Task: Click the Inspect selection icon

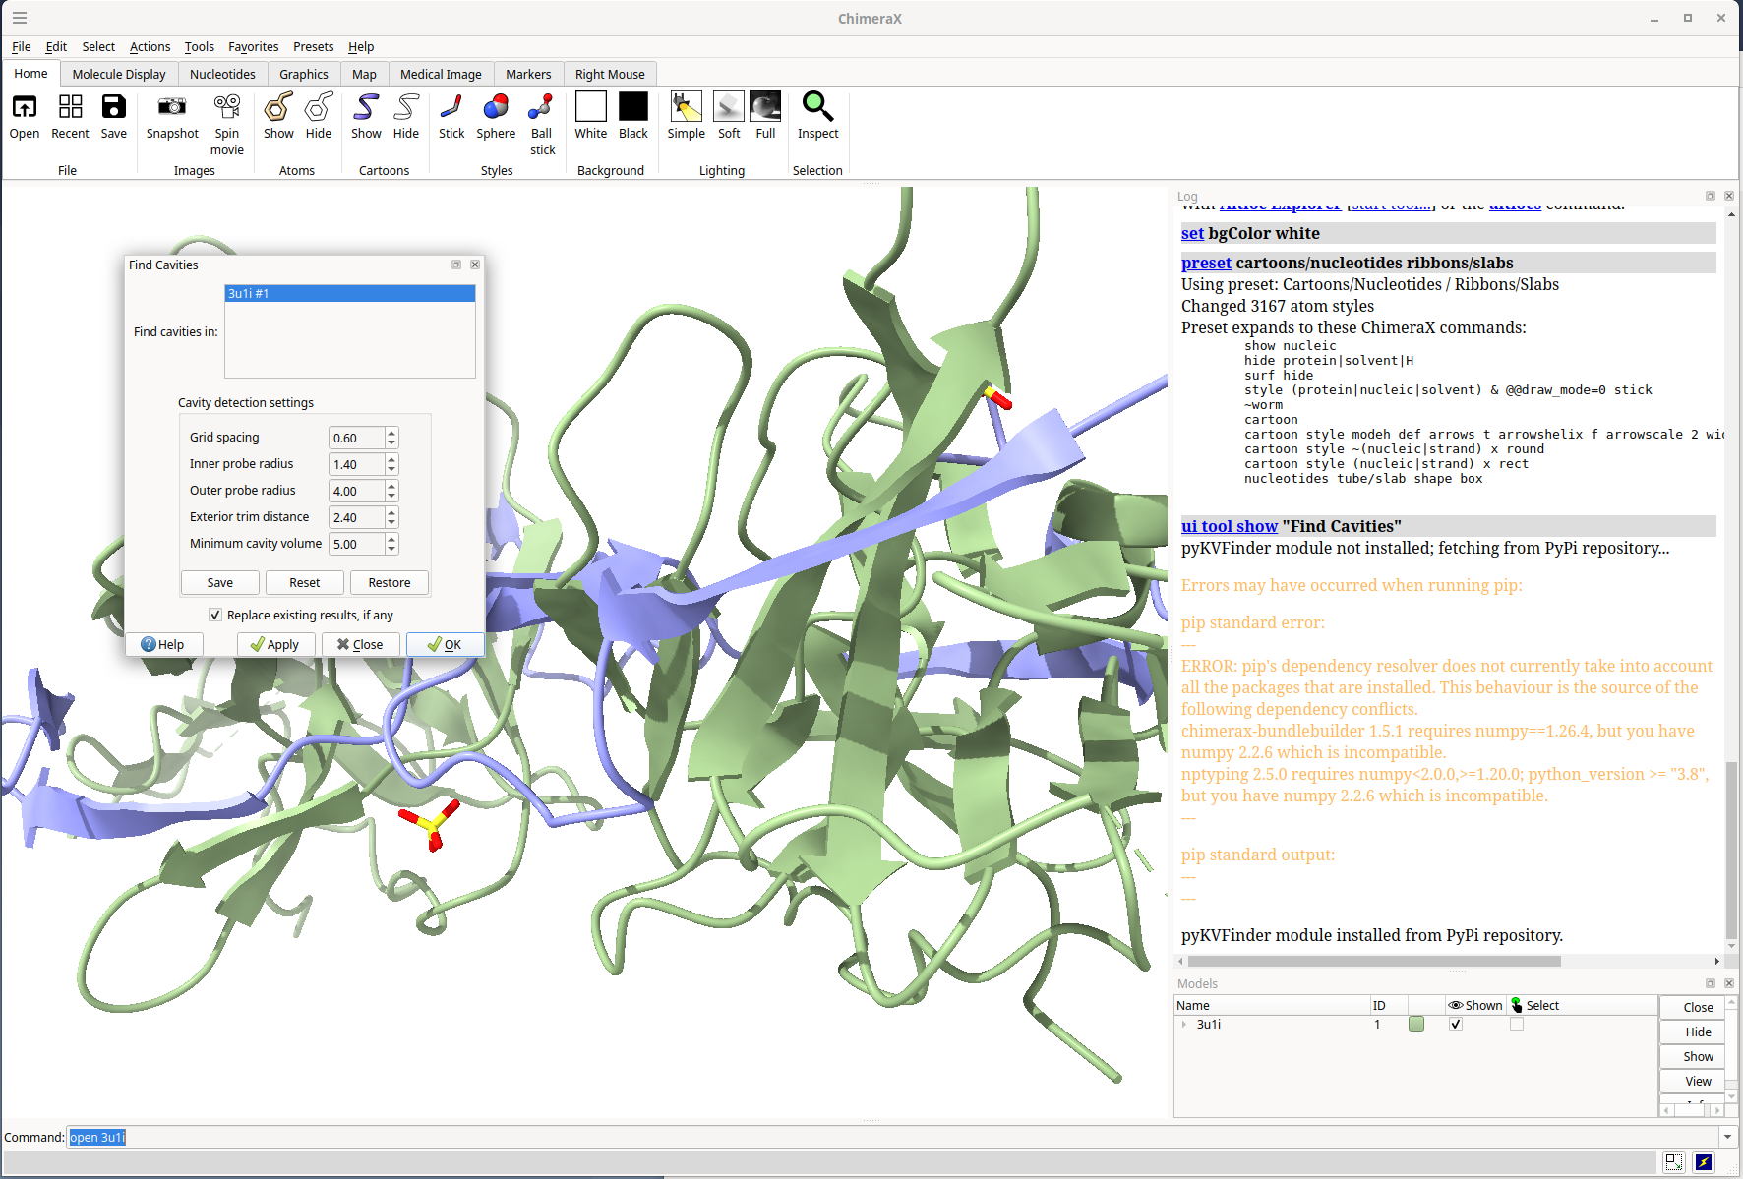Action: [x=817, y=106]
